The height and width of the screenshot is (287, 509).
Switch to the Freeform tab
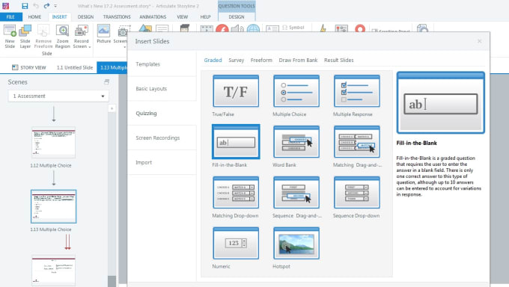[x=261, y=60]
